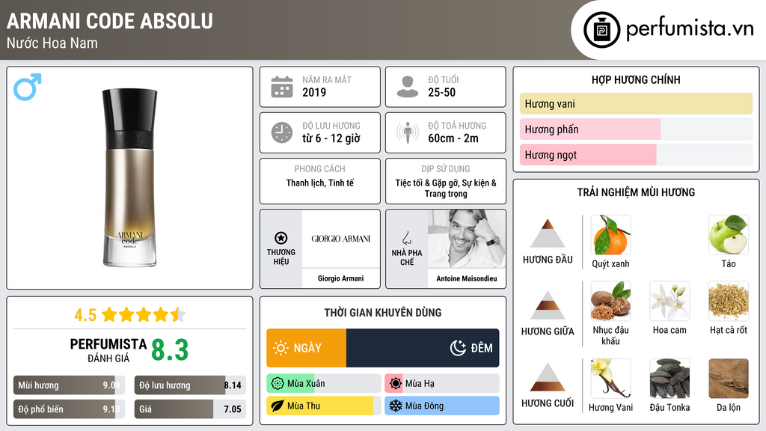Click the male gender symbol icon
766x431 pixels.
click(28, 87)
